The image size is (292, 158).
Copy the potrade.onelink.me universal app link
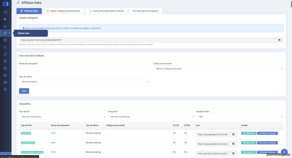click(234, 153)
